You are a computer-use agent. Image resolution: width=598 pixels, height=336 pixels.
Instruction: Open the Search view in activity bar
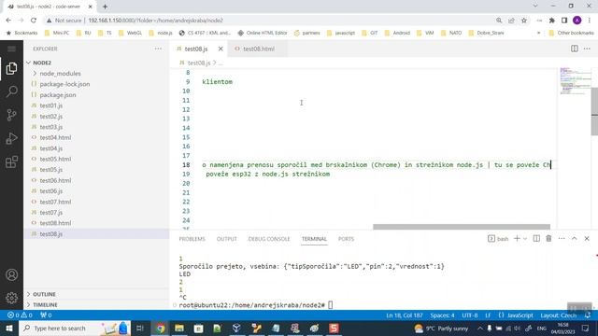(x=11, y=91)
